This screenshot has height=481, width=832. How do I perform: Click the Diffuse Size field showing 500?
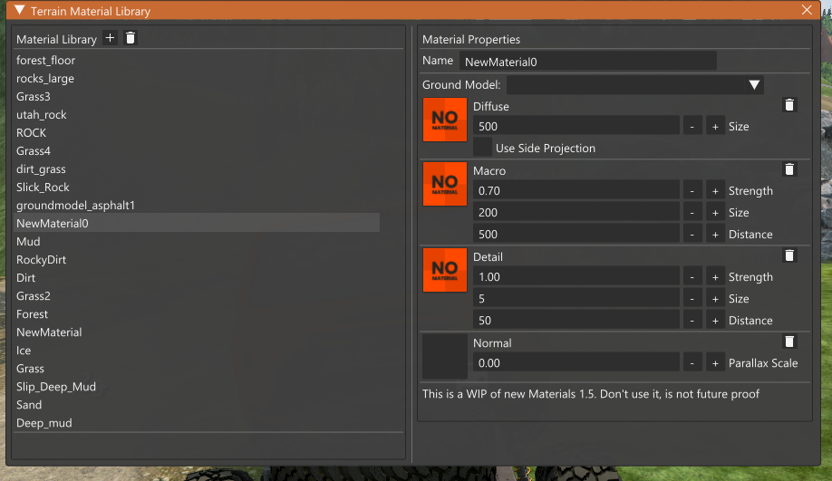(x=576, y=126)
